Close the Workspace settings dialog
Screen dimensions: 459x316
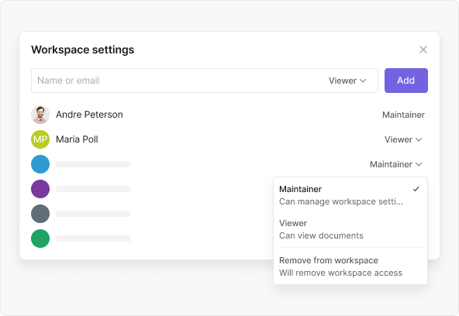pos(423,50)
